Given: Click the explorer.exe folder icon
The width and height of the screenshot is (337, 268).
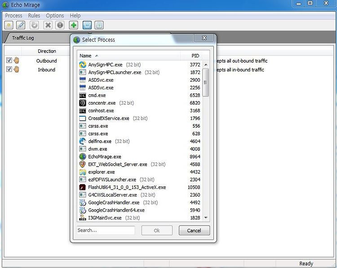Looking at the screenshot, I should (x=83, y=172).
